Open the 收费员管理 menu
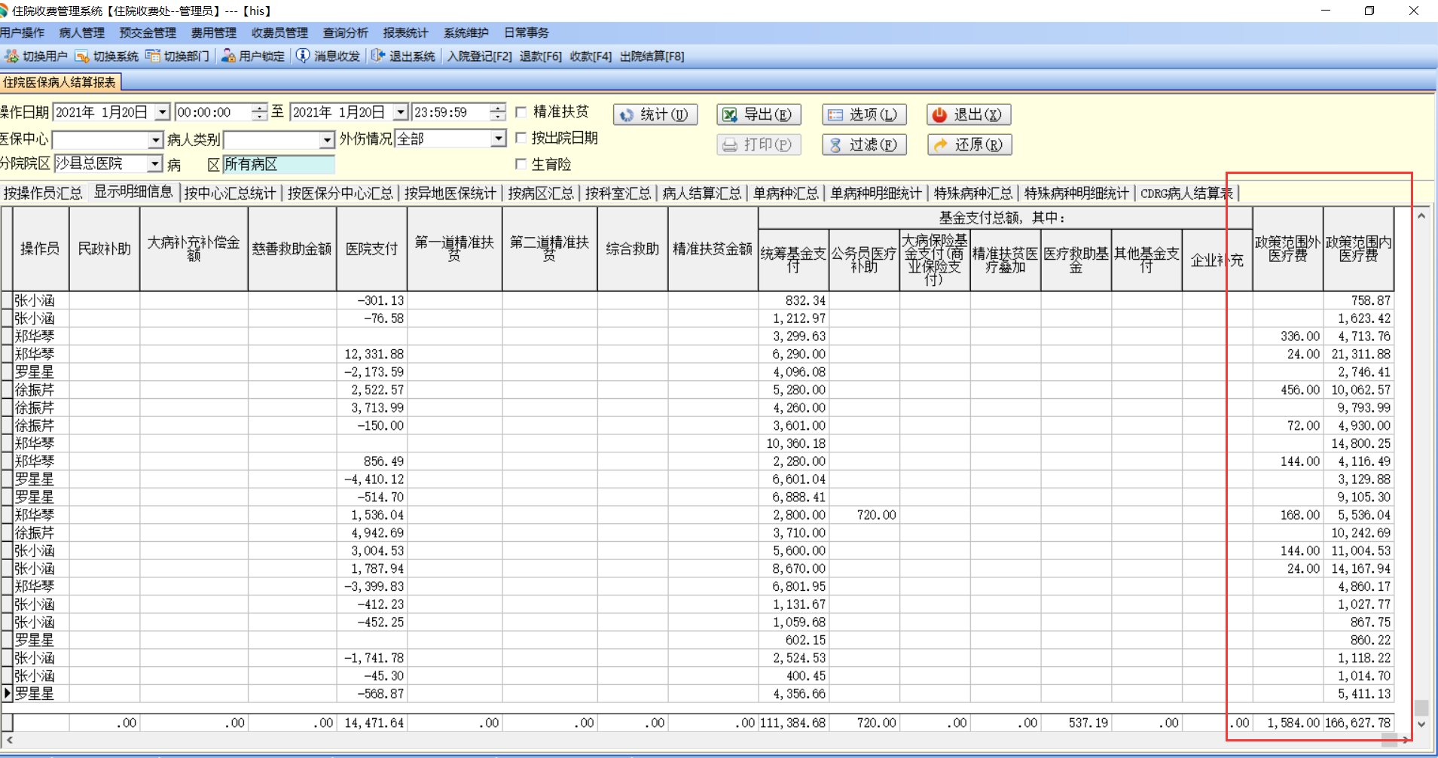This screenshot has width=1438, height=758. tap(279, 33)
